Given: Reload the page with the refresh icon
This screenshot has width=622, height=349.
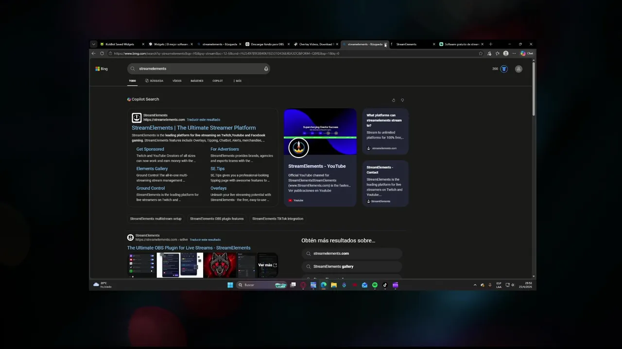Looking at the screenshot, I should pyautogui.click(x=102, y=53).
